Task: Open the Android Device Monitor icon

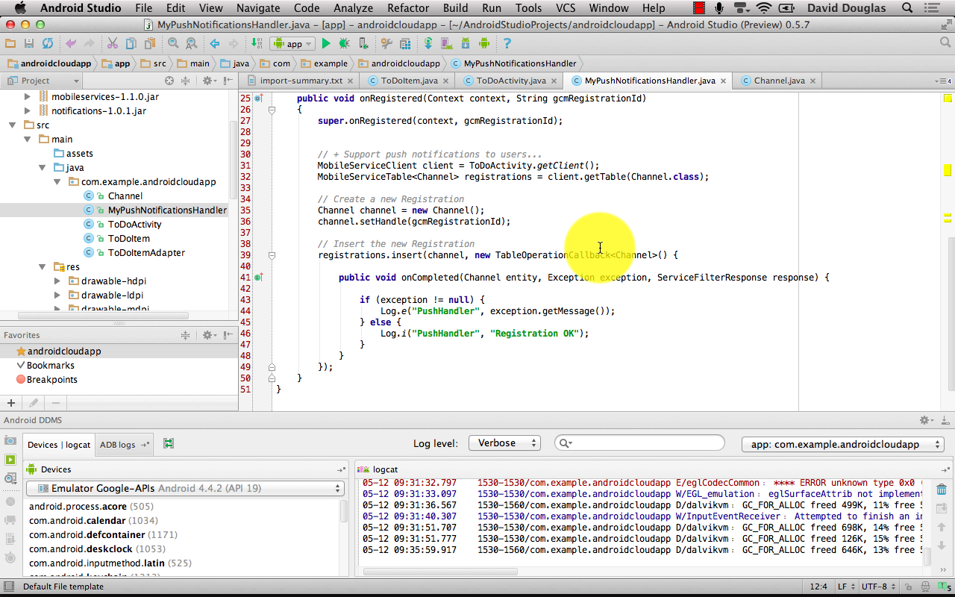Action: coord(483,43)
